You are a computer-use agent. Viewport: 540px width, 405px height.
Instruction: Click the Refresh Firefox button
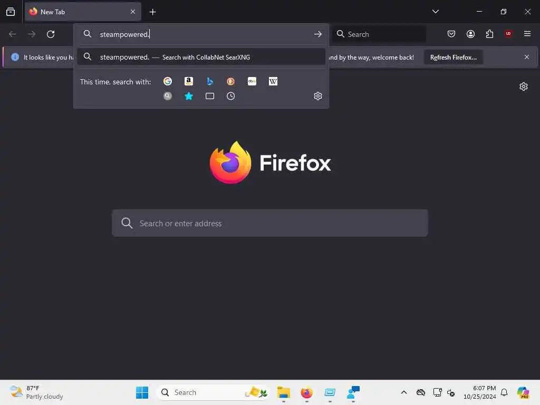pos(453,57)
